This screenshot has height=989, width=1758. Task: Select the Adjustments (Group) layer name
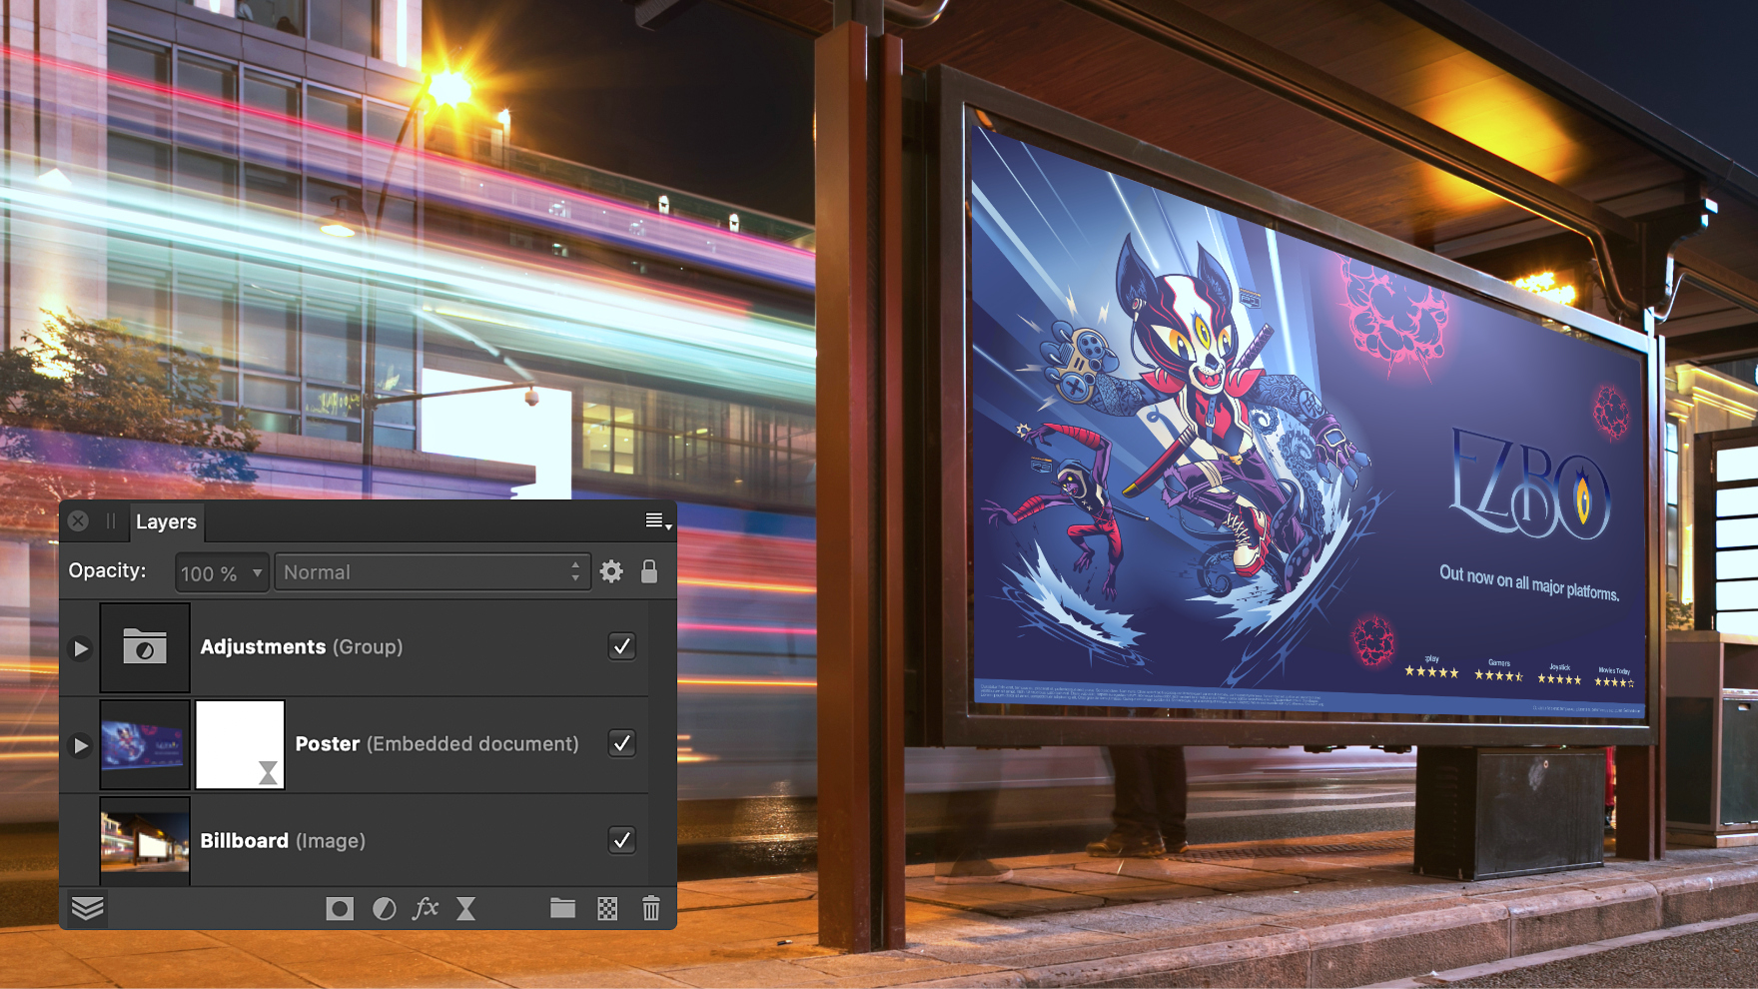pyautogui.click(x=302, y=646)
